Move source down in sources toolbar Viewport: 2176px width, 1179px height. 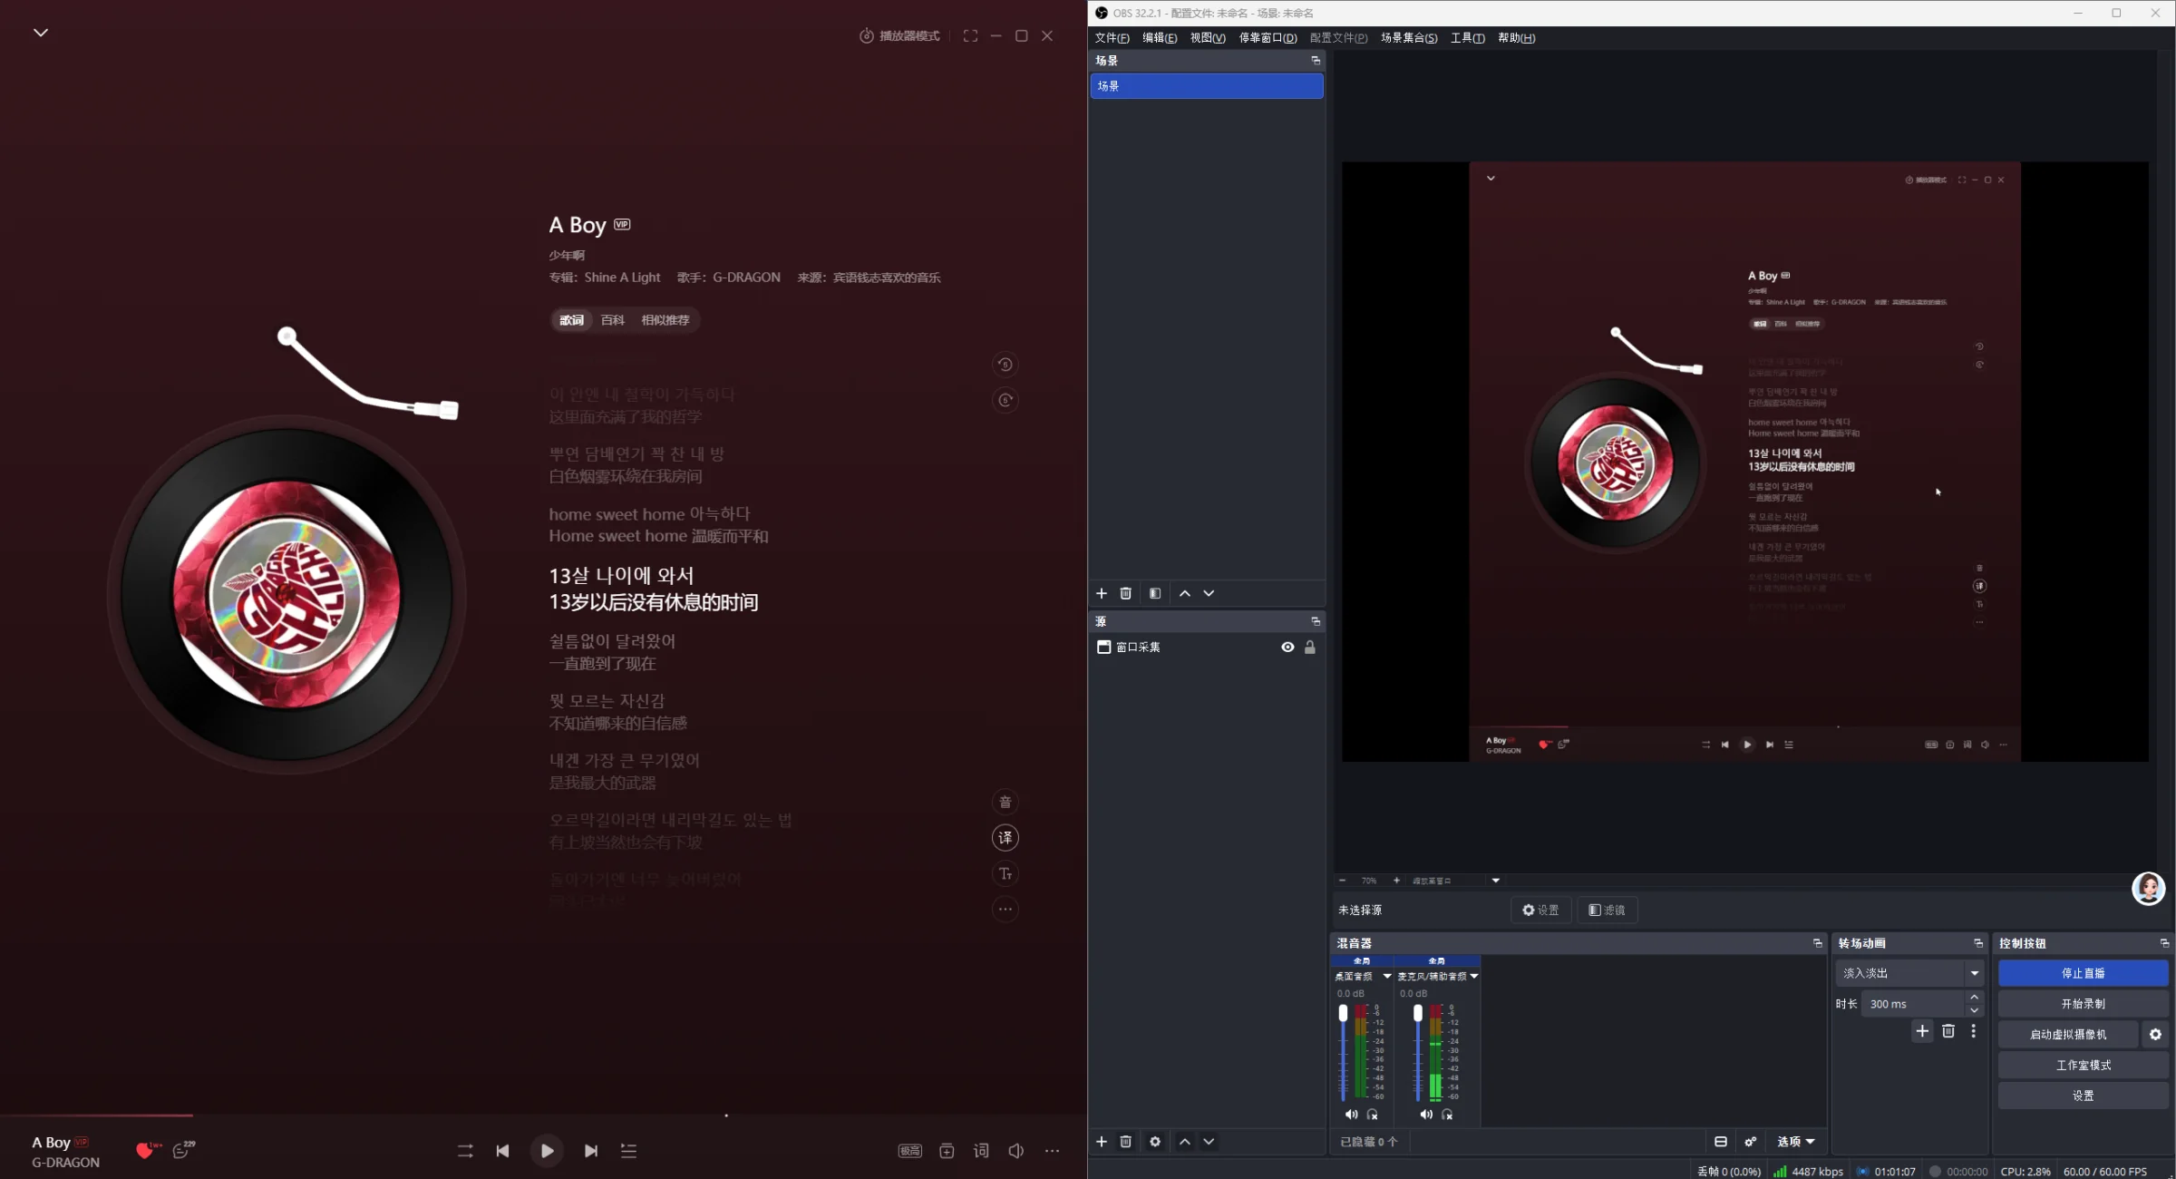click(x=1209, y=1142)
